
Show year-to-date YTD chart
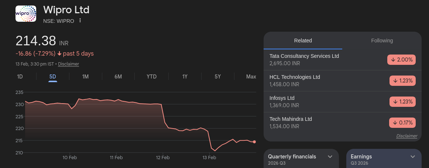[x=151, y=77]
